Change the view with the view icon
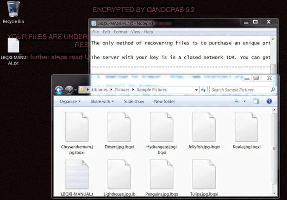287x200 pixels. (x=237, y=101)
